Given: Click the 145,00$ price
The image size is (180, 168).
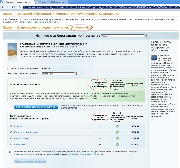Looking at the screenshot, I should 135,132.
